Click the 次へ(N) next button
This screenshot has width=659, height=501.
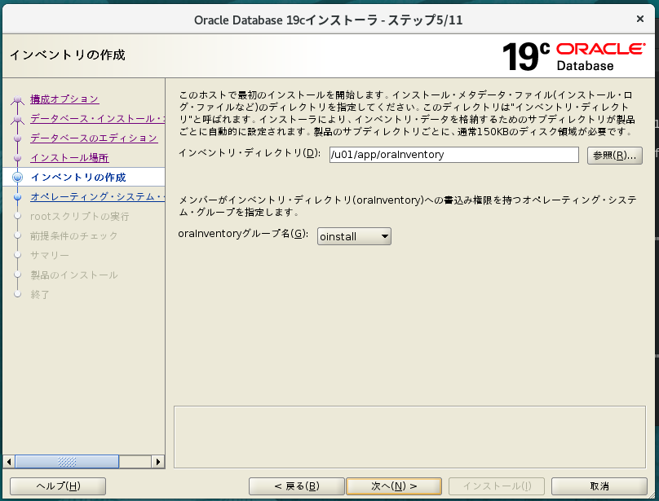point(394,486)
